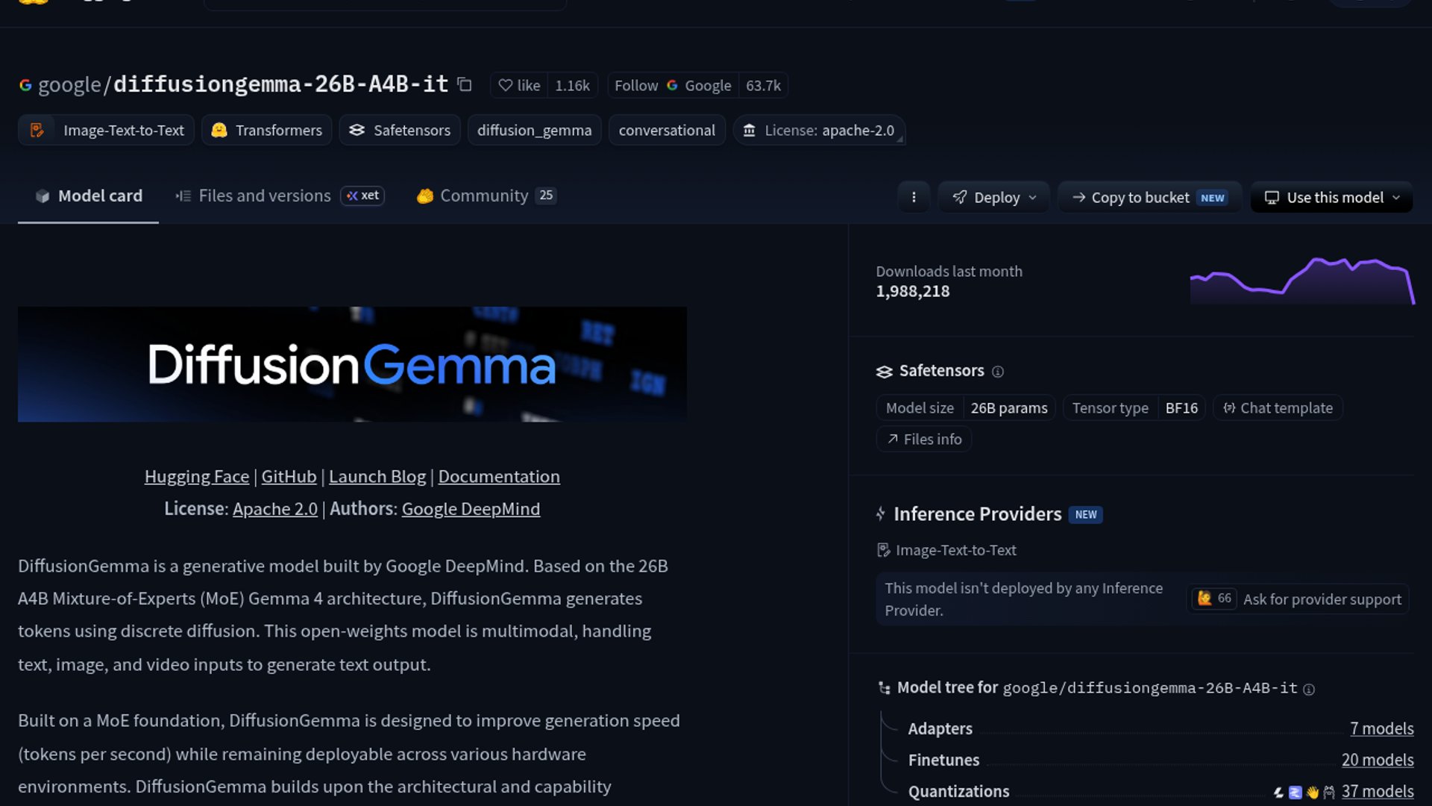Open the Google DeepMind authors link
The height and width of the screenshot is (806, 1432).
tap(471, 508)
